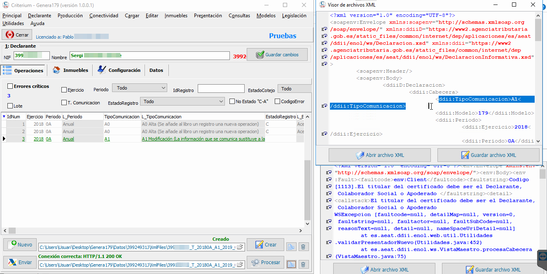Toggle the Errores críticos checkbox
Image resolution: width=547 pixels, height=274 pixels.
[10, 86]
